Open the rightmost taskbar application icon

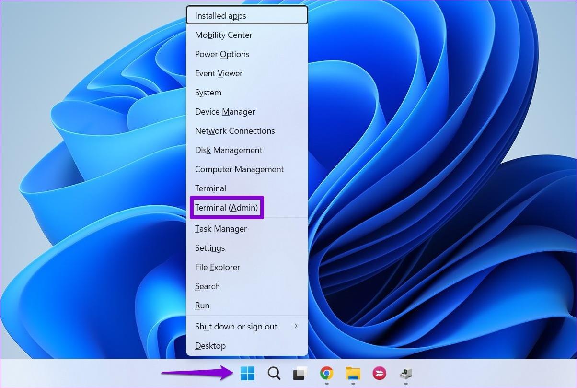406,374
